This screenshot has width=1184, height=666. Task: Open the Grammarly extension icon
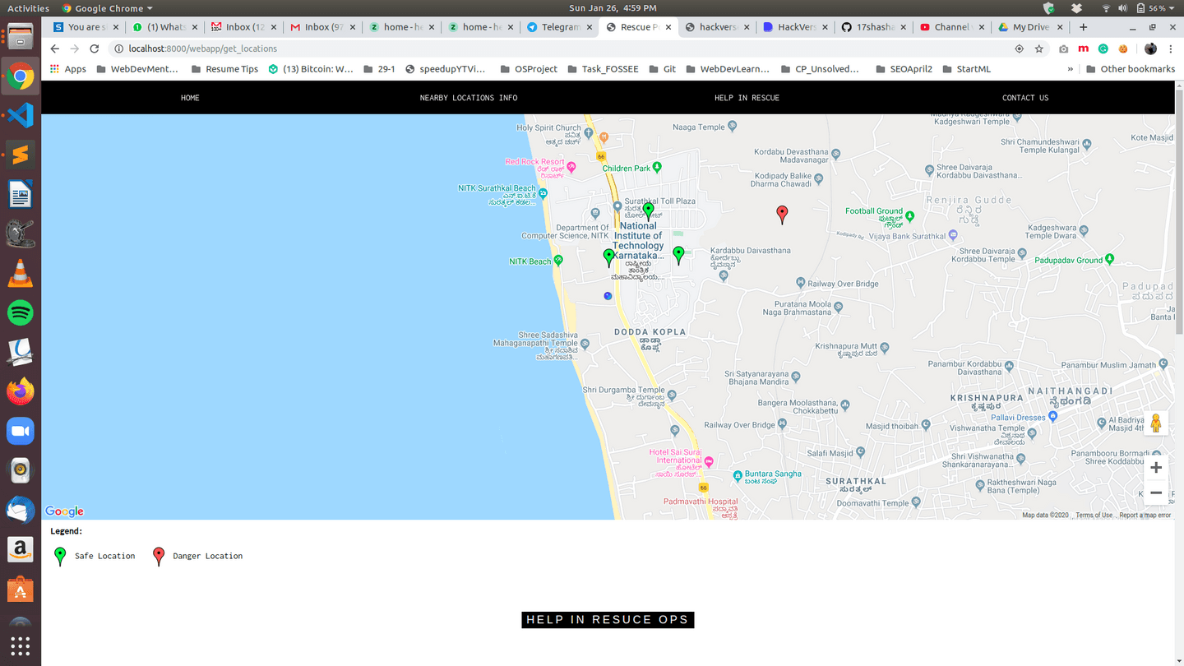coord(1103,49)
